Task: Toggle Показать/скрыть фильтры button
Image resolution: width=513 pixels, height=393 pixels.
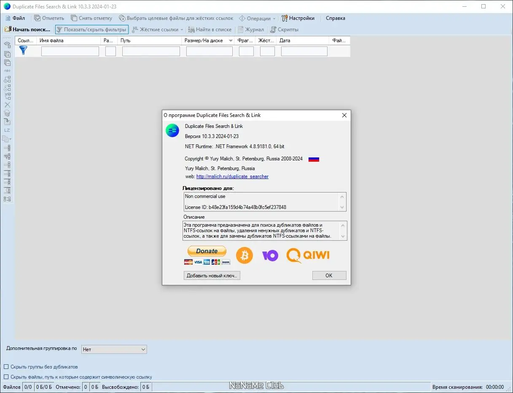Action: [x=91, y=30]
